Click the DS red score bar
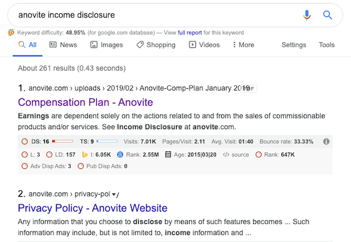 point(63,141)
